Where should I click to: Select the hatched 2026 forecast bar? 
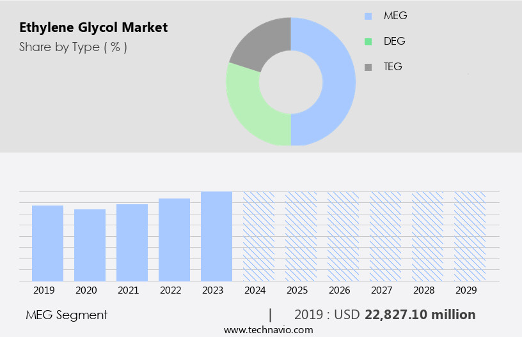343,236
